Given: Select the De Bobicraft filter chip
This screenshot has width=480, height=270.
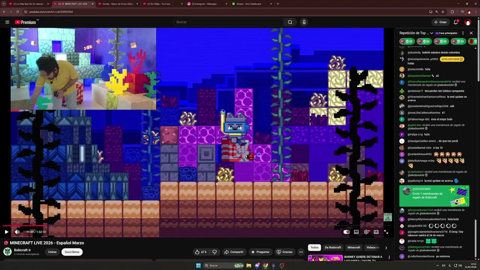Looking at the screenshot, I should [x=333, y=247].
